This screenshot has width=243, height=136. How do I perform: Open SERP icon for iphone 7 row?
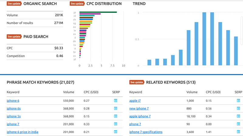[x=116, y=124]
